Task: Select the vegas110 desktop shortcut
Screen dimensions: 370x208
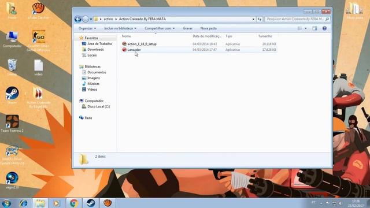Action: [x=12, y=181]
